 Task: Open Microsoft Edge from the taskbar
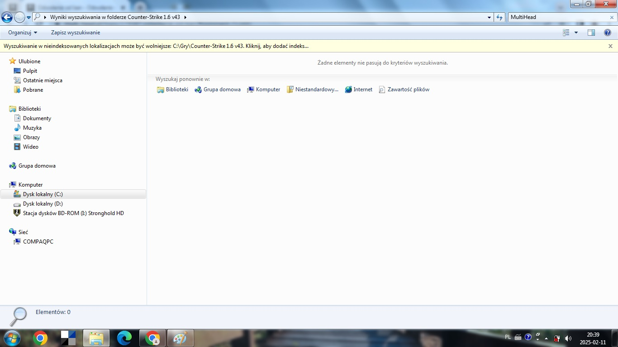coord(124,338)
